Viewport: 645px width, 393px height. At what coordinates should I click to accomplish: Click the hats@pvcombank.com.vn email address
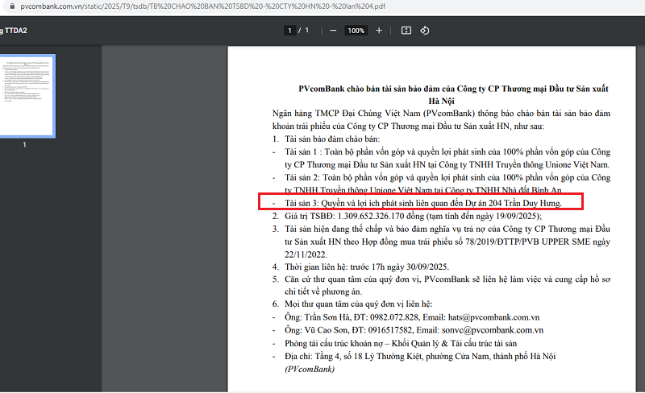coord(493,317)
